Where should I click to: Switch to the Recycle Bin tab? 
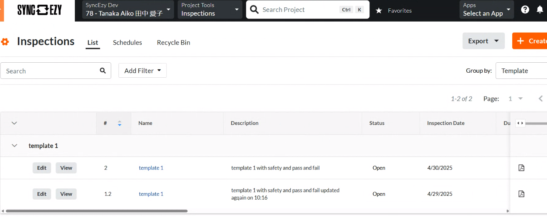point(173,42)
